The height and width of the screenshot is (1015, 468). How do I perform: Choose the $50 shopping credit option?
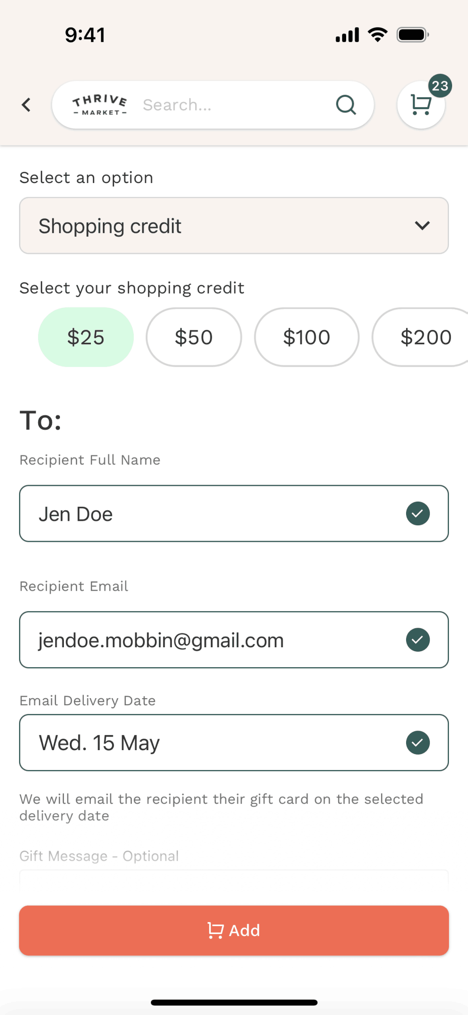pos(194,337)
